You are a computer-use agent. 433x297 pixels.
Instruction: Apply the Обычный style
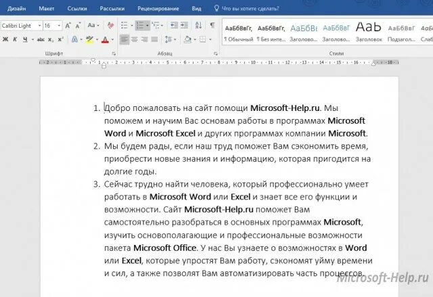(x=239, y=33)
